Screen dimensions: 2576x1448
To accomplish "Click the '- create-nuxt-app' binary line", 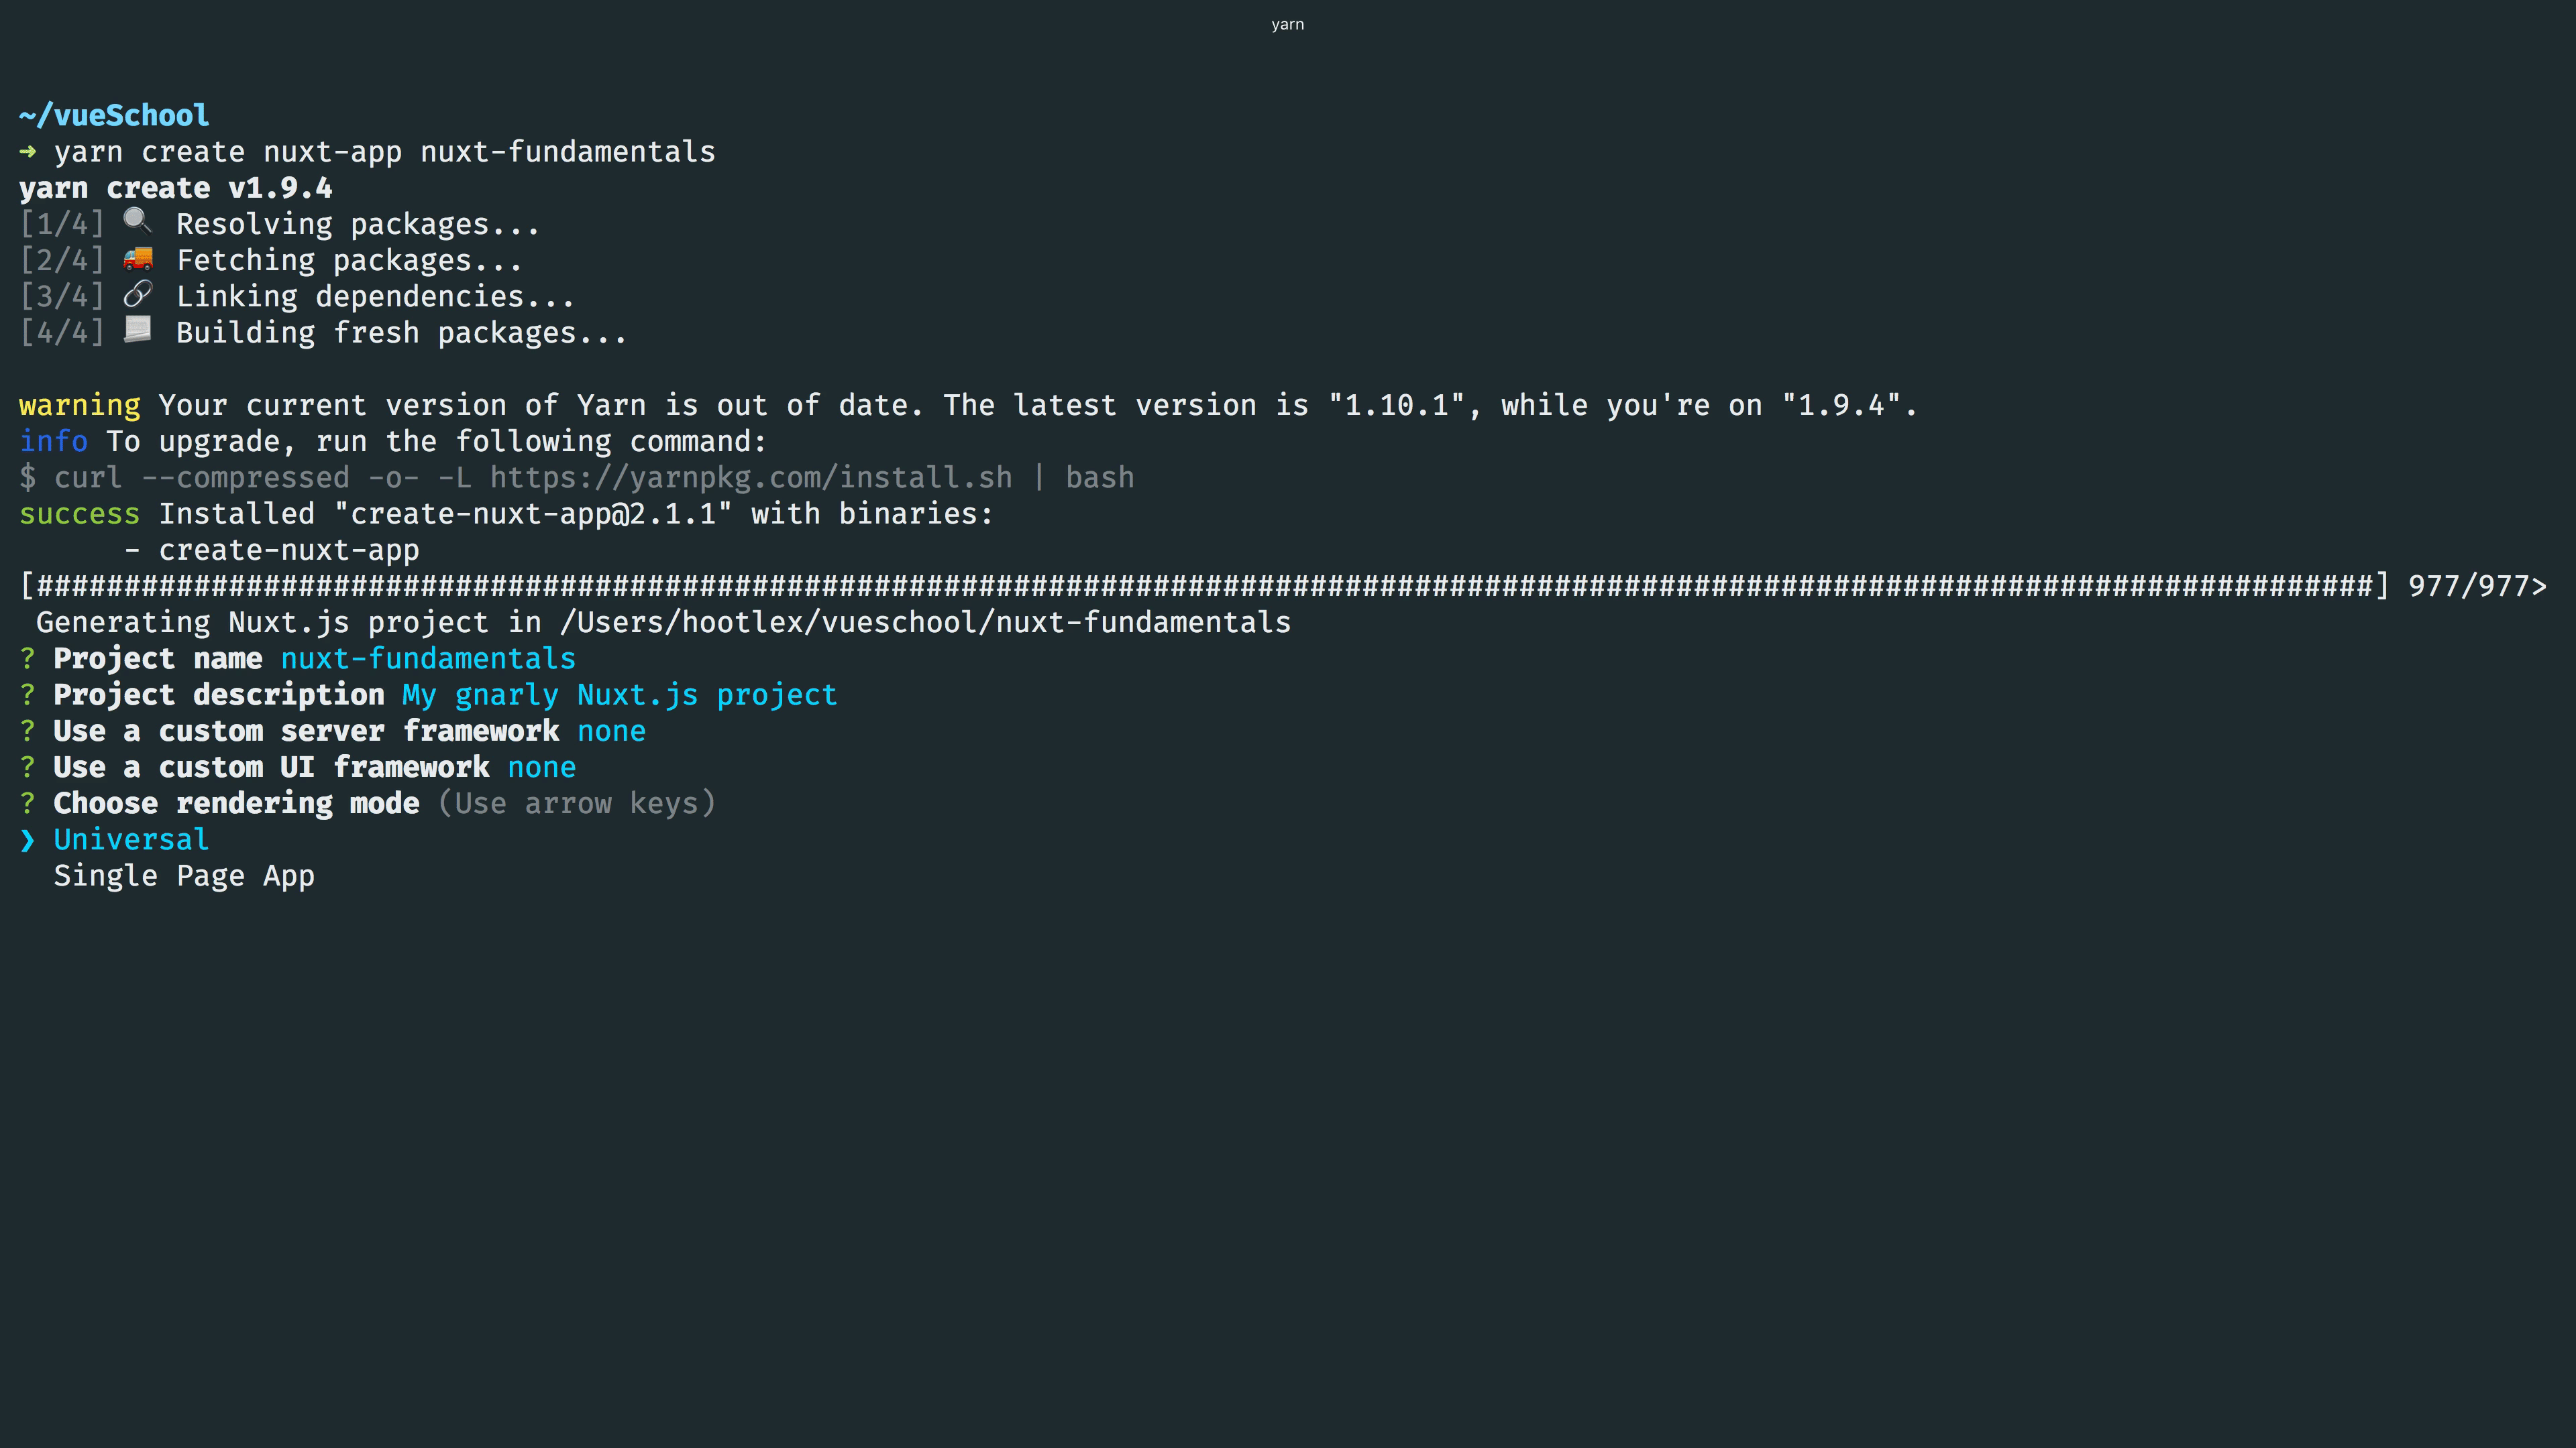I will click(x=271, y=550).
